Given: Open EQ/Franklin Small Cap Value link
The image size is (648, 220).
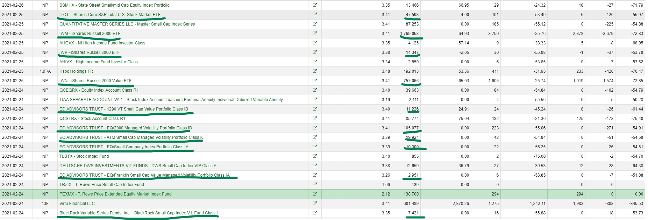Looking at the screenshot, I should [x=145, y=175].
